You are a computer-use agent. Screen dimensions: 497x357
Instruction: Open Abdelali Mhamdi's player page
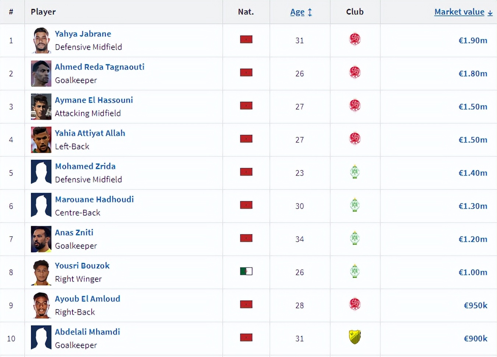pos(87,332)
